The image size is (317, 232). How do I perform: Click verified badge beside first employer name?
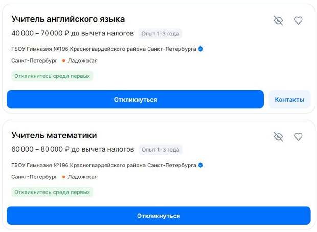pyautogui.click(x=201, y=49)
